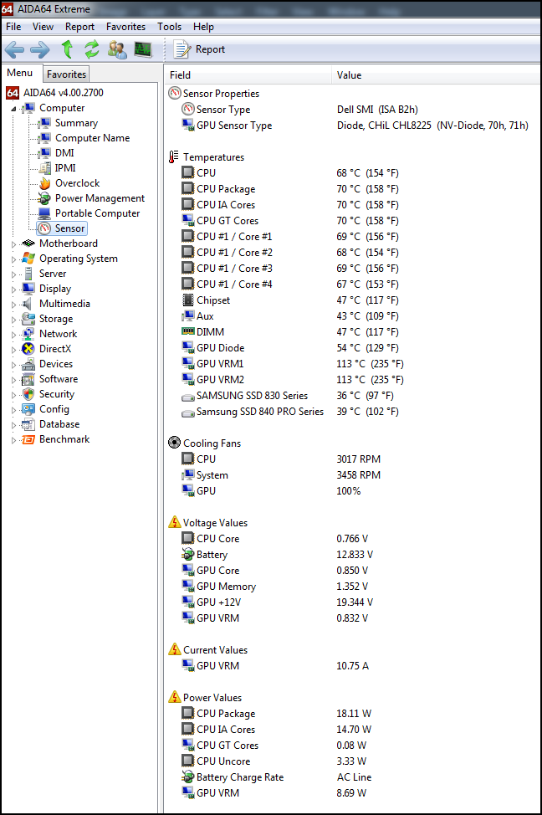The height and width of the screenshot is (815, 542).
Task: Open the Help menu
Action: pos(203,27)
